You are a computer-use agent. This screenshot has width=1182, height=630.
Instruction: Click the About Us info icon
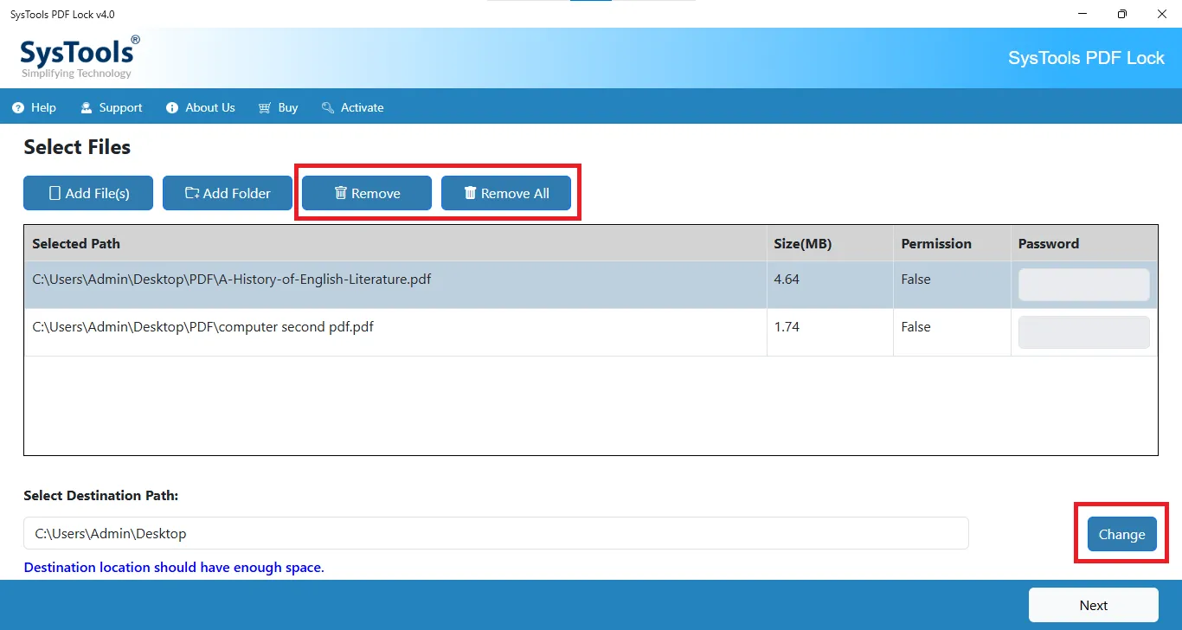point(171,108)
